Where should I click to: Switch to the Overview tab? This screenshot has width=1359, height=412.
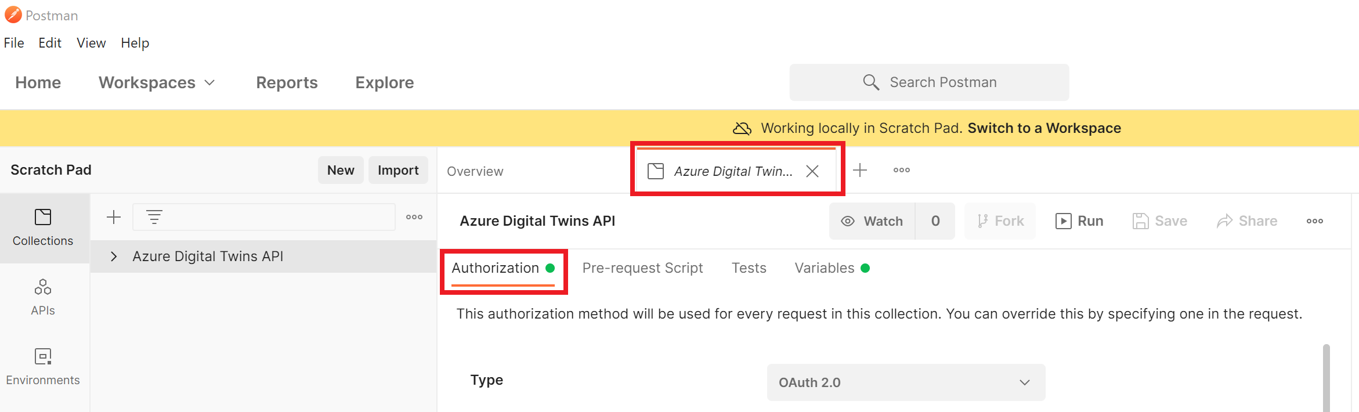(x=475, y=171)
